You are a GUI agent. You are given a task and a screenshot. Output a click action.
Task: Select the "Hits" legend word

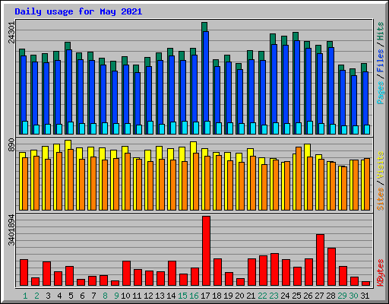(x=381, y=31)
